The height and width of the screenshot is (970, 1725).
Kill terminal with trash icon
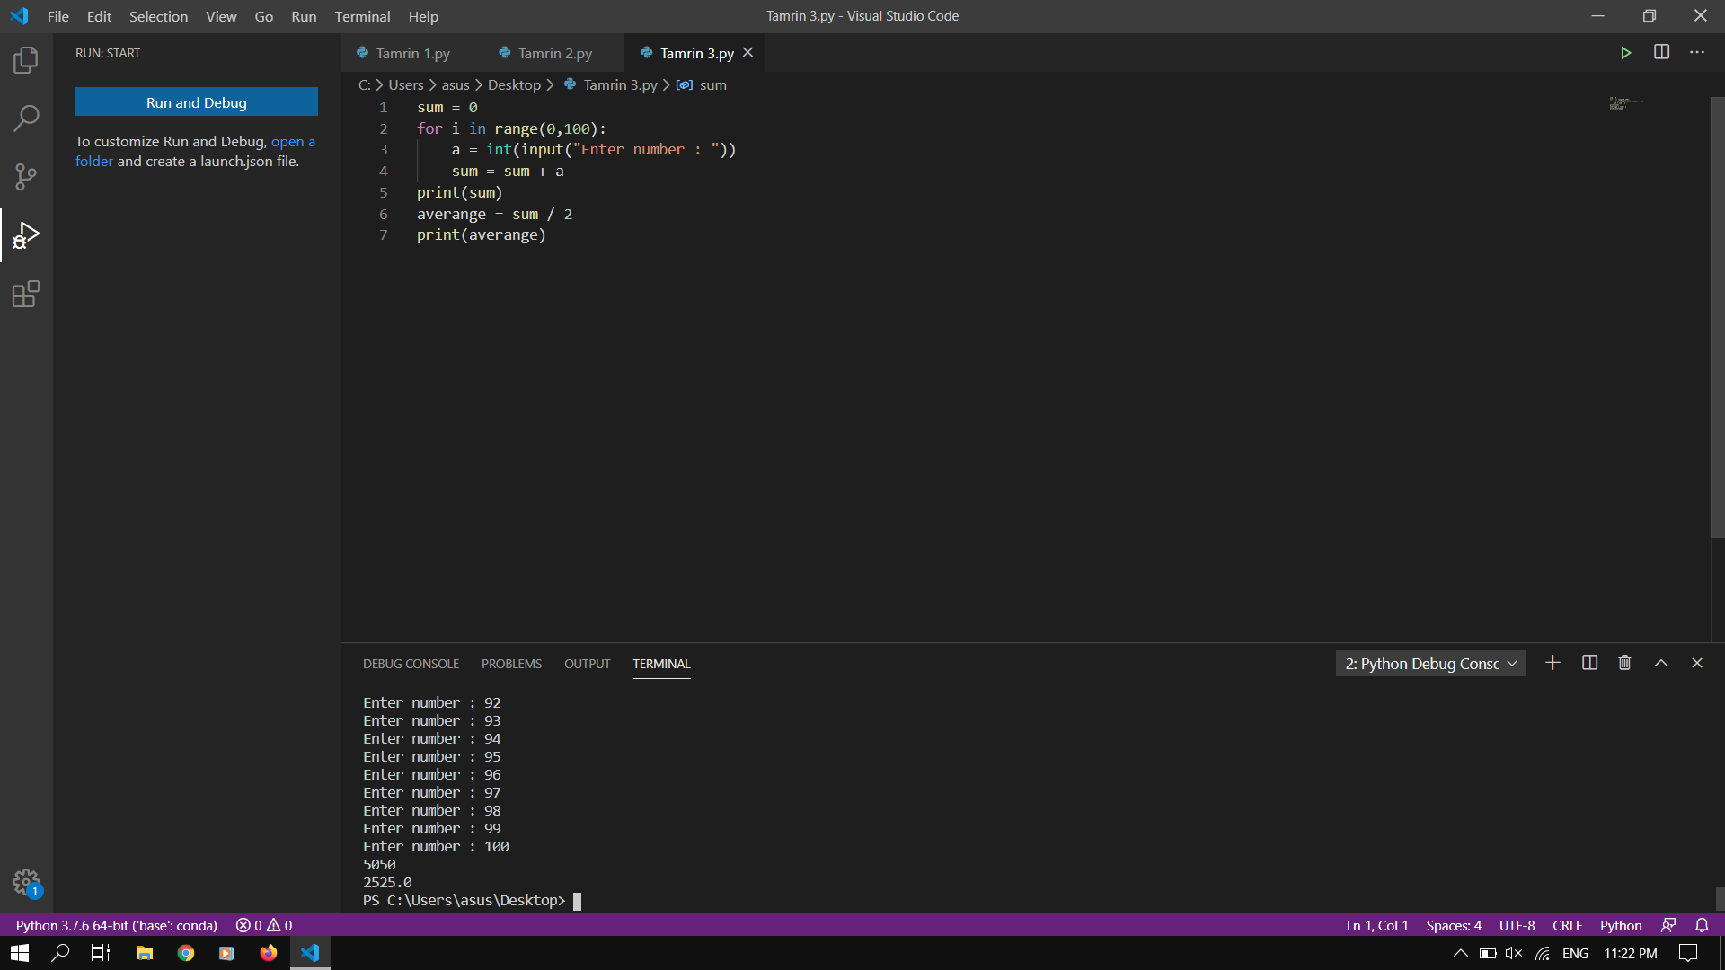(x=1624, y=663)
